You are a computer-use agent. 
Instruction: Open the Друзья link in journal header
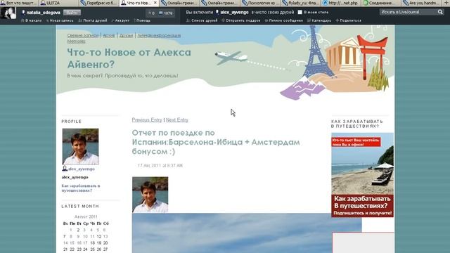point(126,36)
